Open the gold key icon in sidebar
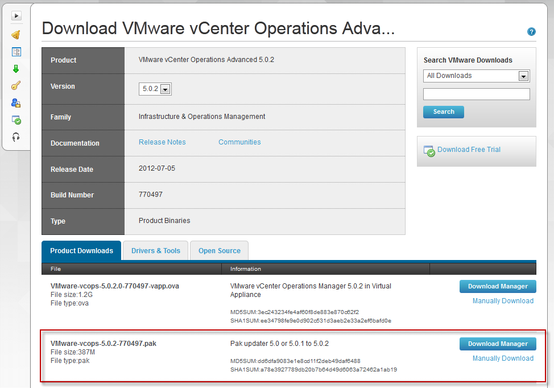The width and height of the screenshot is (554, 388). pyautogui.click(x=16, y=85)
